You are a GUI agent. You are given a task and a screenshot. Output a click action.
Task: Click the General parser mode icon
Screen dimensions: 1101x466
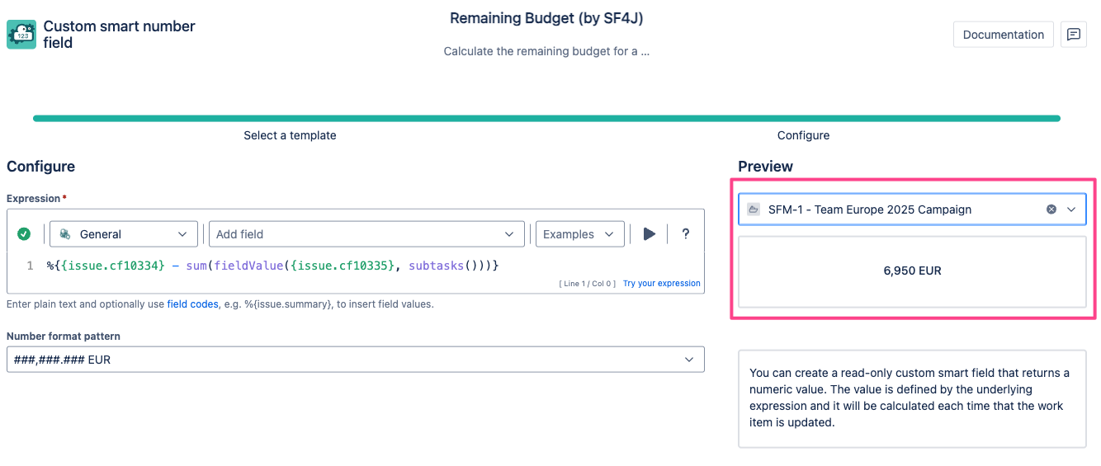tap(65, 234)
